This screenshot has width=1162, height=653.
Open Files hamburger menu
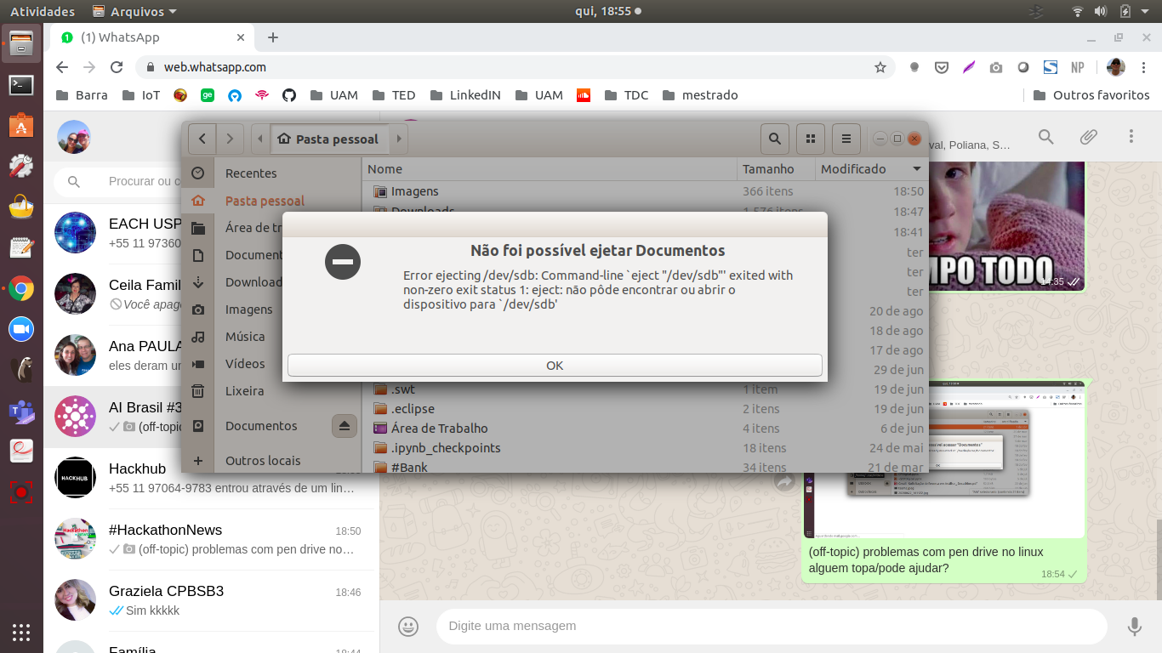tap(846, 139)
